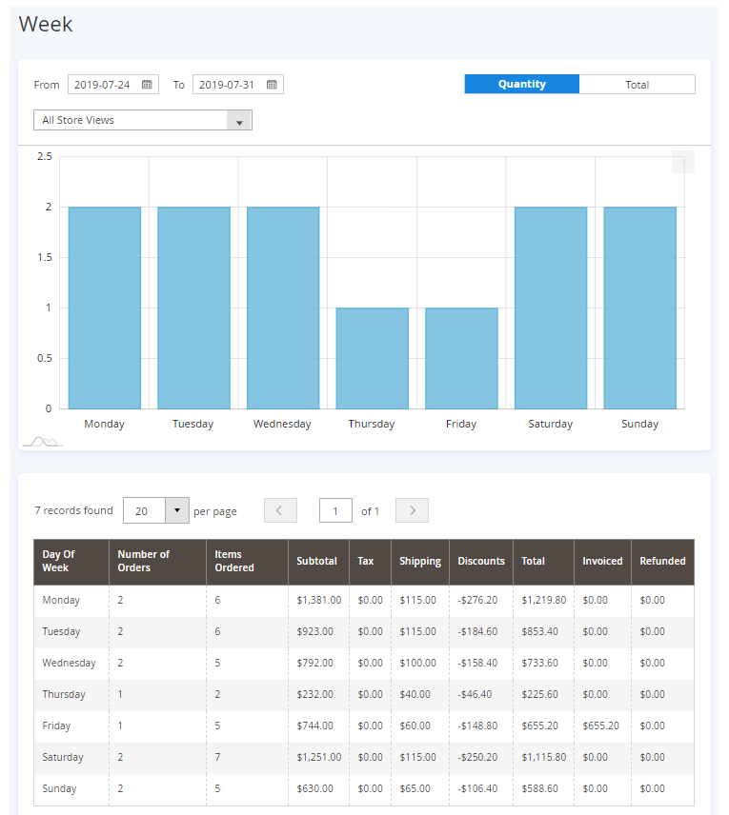Open the To date calendar picker
Viewport: 729px width, 815px height.
(x=272, y=85)
